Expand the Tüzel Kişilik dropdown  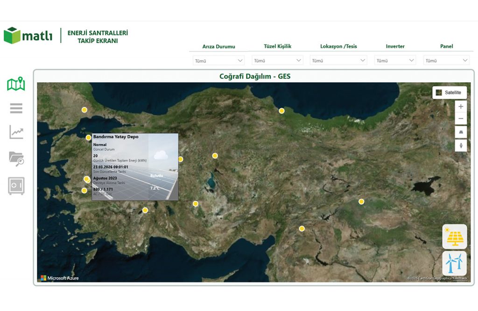click(277, 60)
